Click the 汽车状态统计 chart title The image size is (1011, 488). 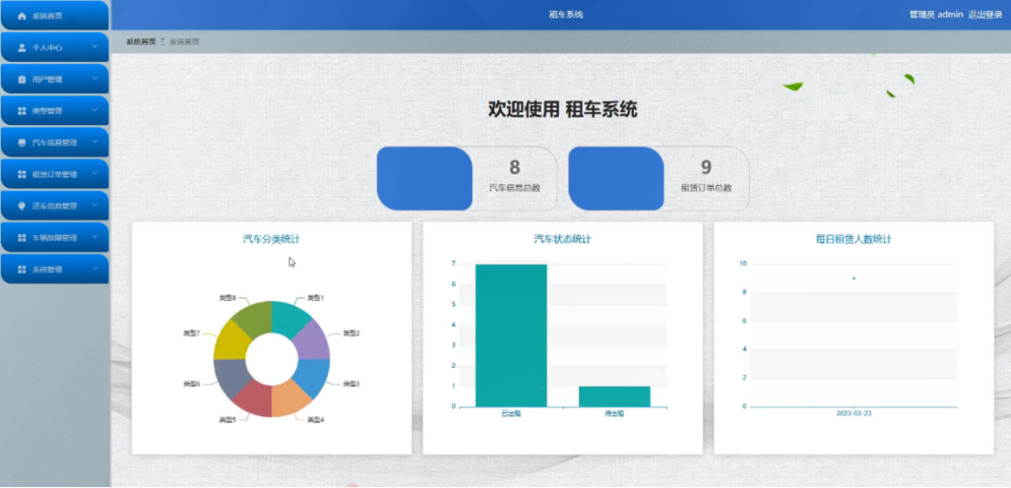click(x=563, y=240)
